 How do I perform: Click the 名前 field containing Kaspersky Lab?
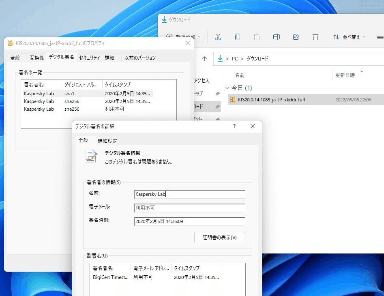(x=189, y=194)
